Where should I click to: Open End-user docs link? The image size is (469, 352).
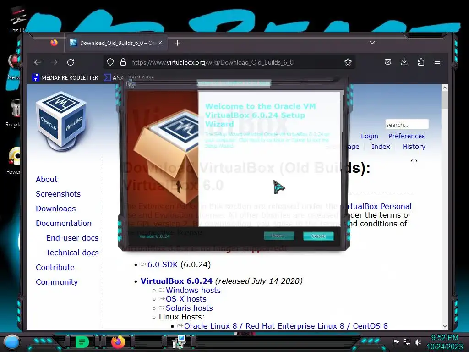point(72,238)
